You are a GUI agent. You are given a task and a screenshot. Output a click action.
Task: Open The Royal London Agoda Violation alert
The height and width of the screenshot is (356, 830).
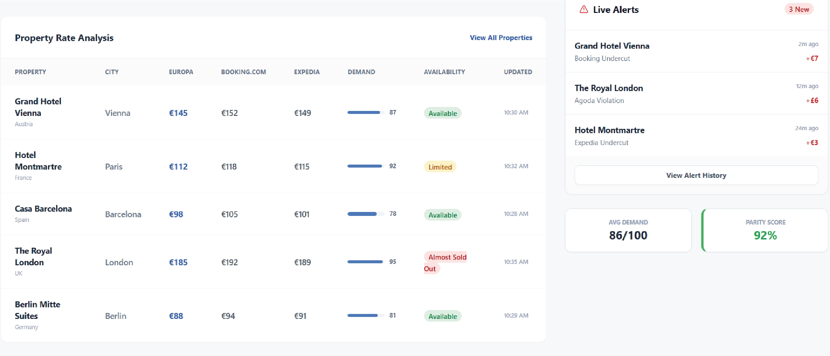tap(696, 94)
